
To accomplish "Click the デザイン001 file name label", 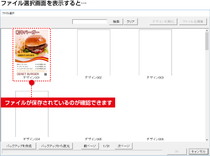I will [31, 77].
